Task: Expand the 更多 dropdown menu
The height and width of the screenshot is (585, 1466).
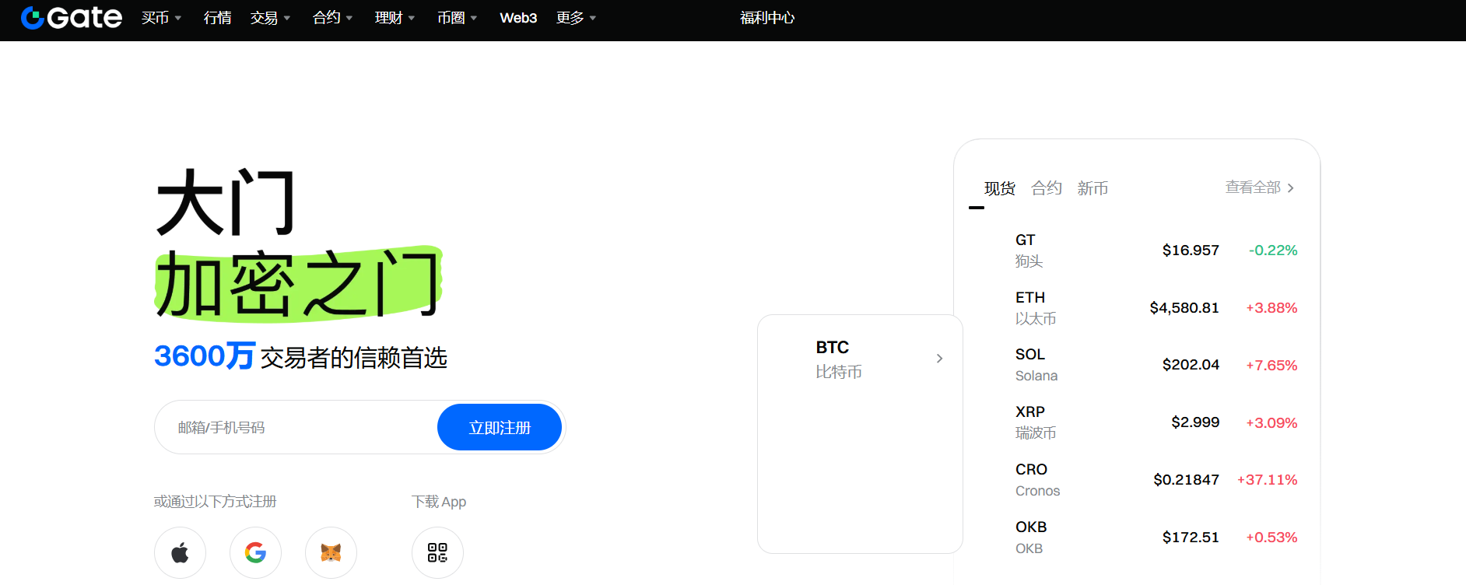Action: click(576, 18)
